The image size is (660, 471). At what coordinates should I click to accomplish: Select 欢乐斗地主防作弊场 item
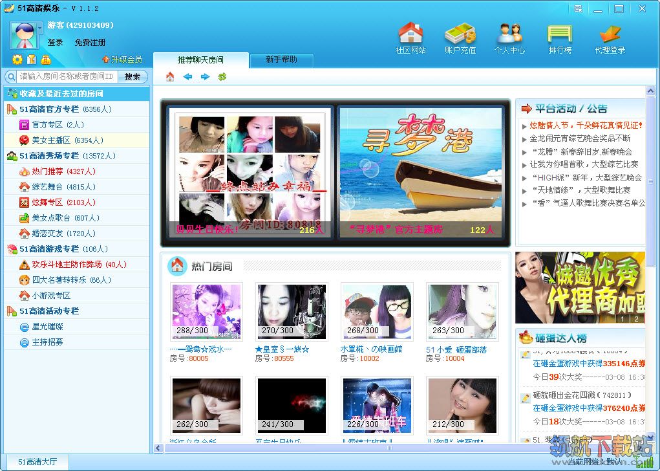click(76, 265)
